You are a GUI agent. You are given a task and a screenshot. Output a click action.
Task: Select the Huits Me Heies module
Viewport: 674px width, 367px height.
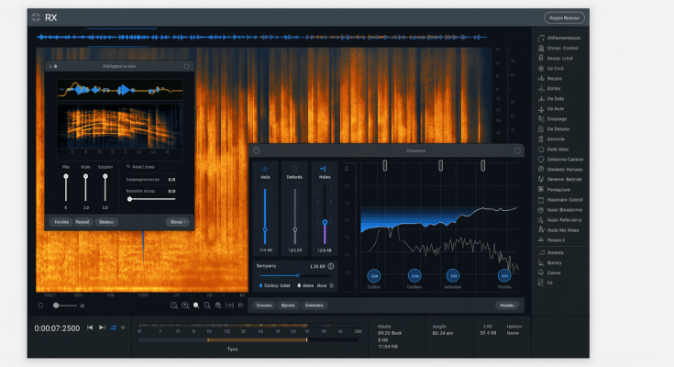click(x=558, y=230)
